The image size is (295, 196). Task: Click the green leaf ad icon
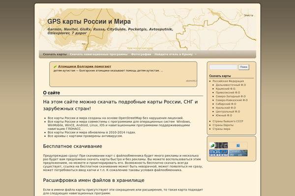(55, 67)
